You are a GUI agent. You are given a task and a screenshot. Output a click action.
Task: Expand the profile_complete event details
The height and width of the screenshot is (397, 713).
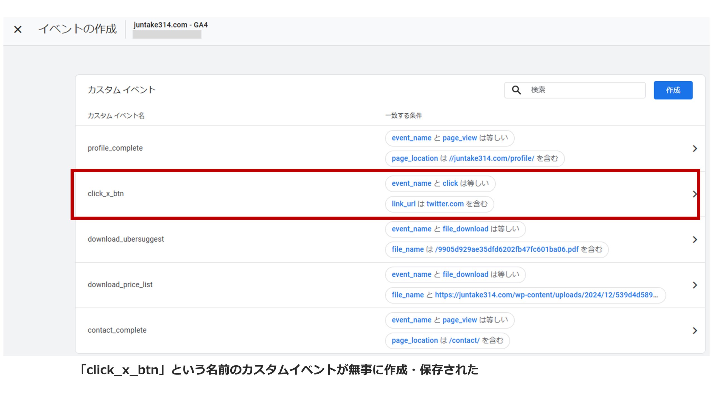click(695, 148)
